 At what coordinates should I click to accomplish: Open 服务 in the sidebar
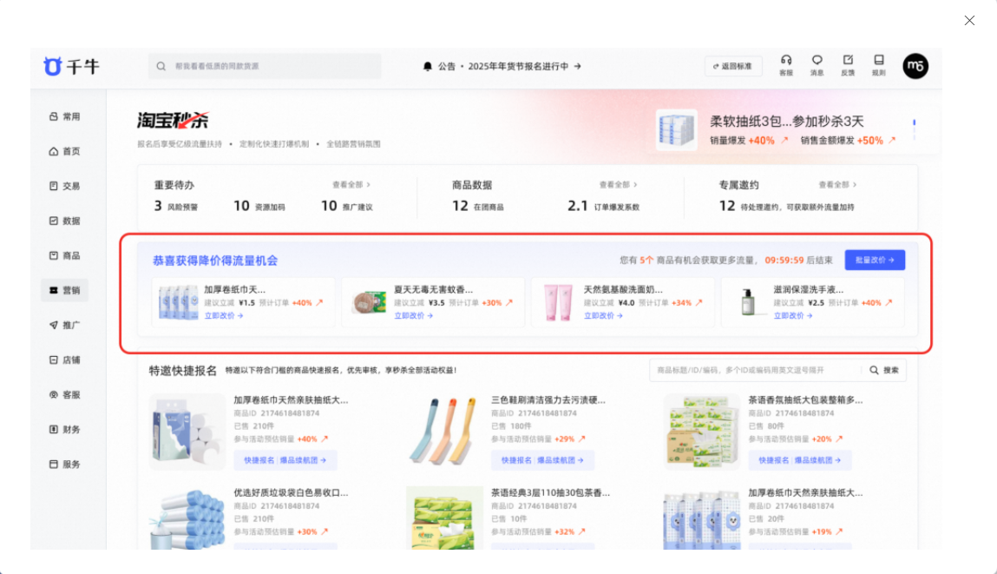point(64,464)
